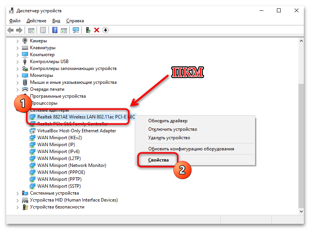Select VirtualBox Host-Only Ethernet Adapter
Viewport: 310px width, 230px height.
coord(76,131)
